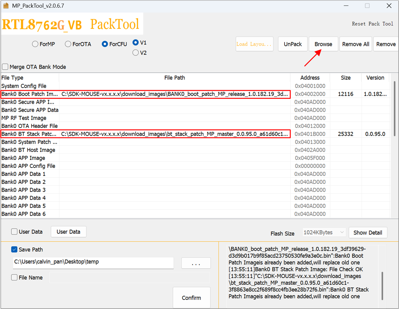
Task: Click the save path ellipsis browse button
Action: pyautogui.click(x=196, y=263)
